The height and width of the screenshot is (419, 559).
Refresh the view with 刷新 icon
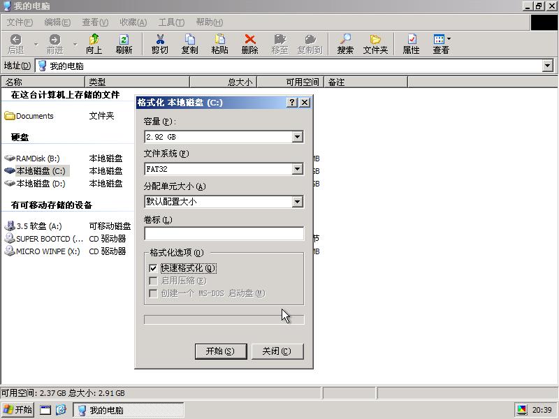tap(124, 39)
